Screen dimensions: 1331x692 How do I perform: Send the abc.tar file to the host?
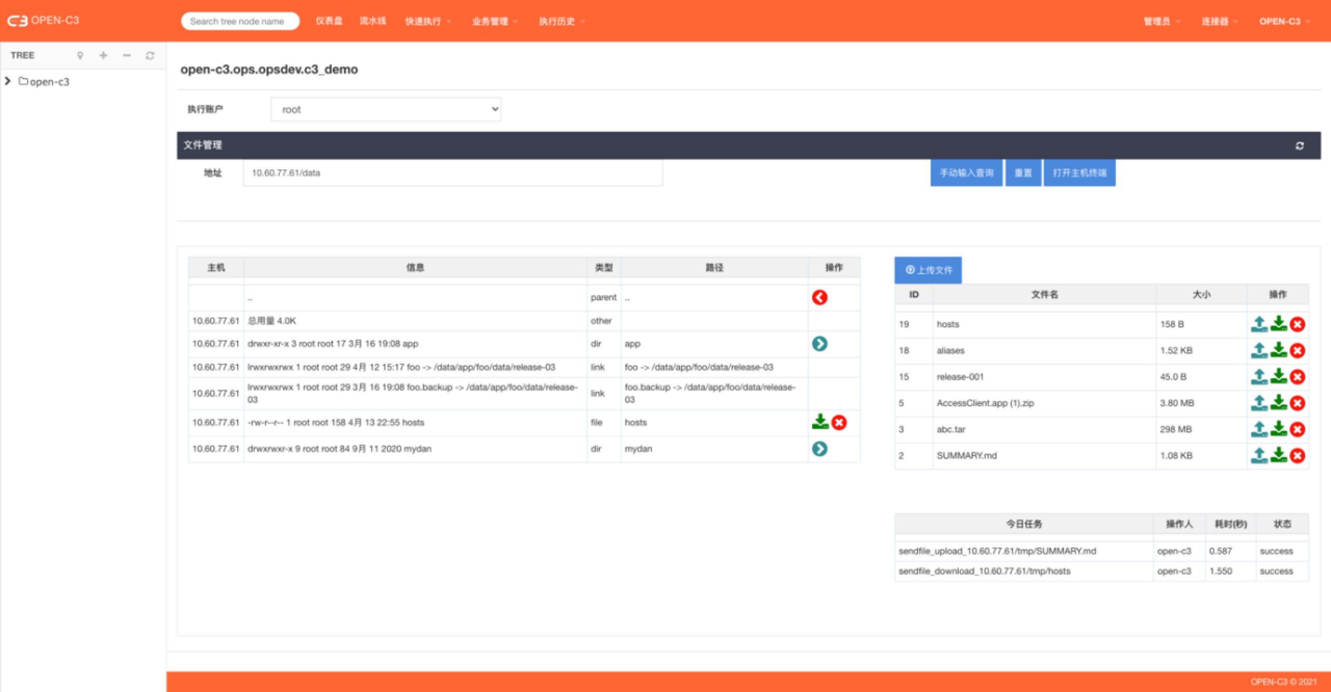coord(1259,429)
